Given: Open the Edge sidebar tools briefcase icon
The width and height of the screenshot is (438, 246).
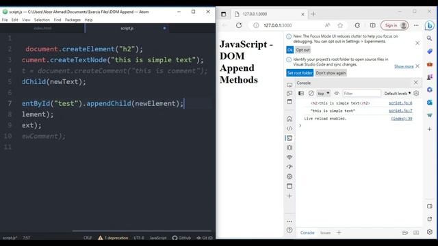Looking at the screenshot, I should 430,64.
